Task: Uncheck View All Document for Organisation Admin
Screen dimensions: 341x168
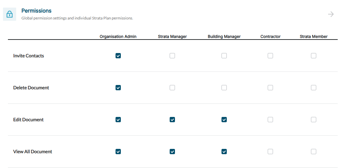Action: pos(118,152)
